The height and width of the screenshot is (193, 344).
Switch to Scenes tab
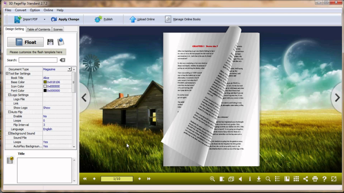tap(58, 29)
